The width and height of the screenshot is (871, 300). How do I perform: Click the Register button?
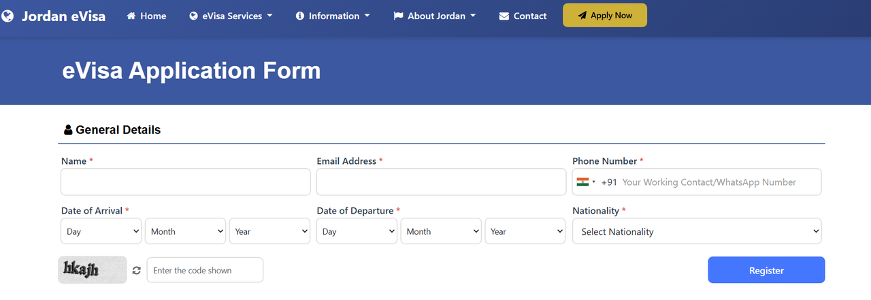[x=766, y=270]
